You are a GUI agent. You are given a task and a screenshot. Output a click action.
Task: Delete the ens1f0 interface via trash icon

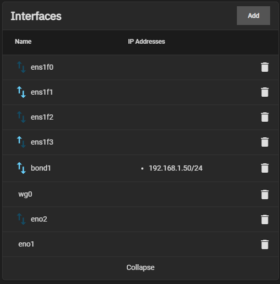click(x=264, y=67)
